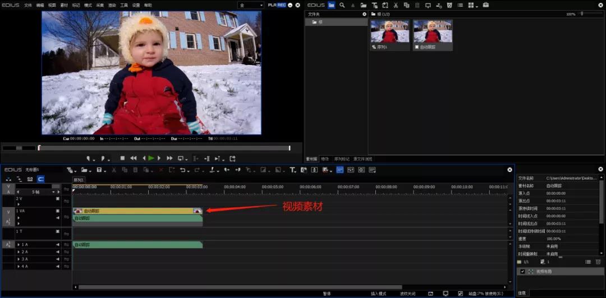
Task: Click the bin add clip folder icon
Action: [363, 6]
